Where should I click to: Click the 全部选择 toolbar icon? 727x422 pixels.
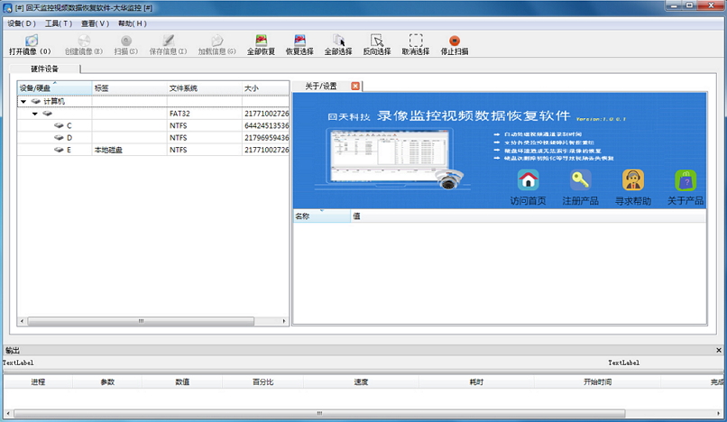(x=338, y=41)
